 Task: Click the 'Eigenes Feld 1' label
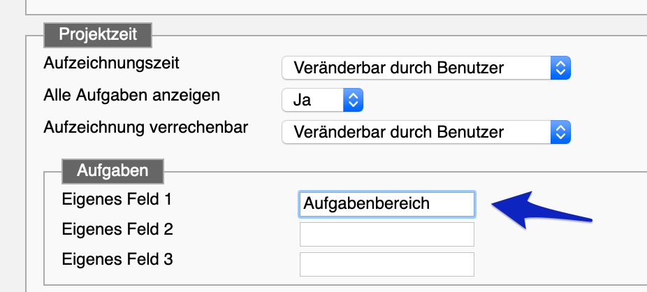(x=117, y=200)
